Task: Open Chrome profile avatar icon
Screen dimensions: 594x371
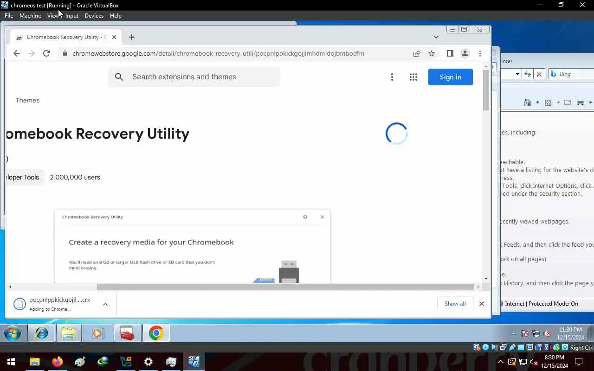Action: (465, 53)
